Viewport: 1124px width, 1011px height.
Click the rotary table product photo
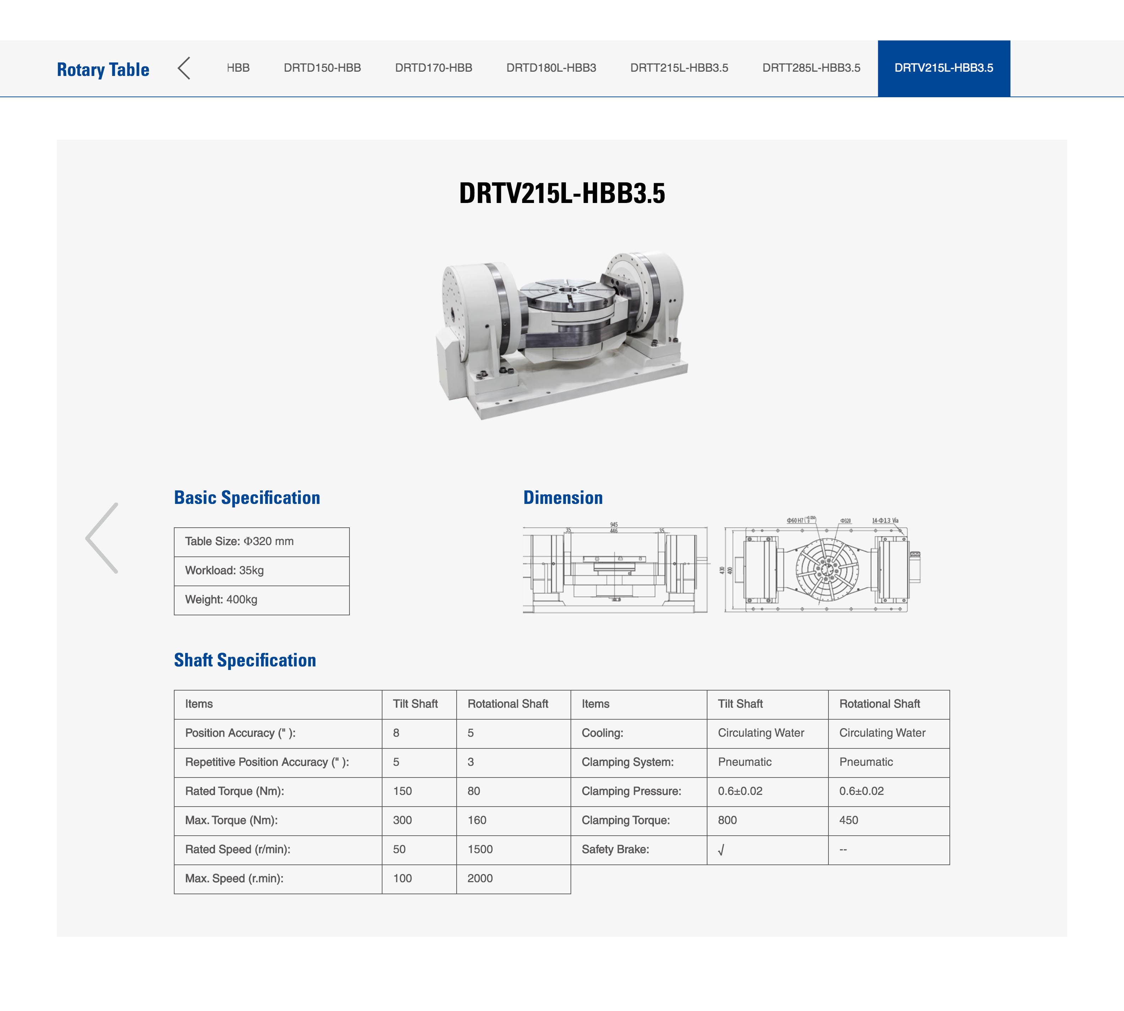[x=561, y=333]
